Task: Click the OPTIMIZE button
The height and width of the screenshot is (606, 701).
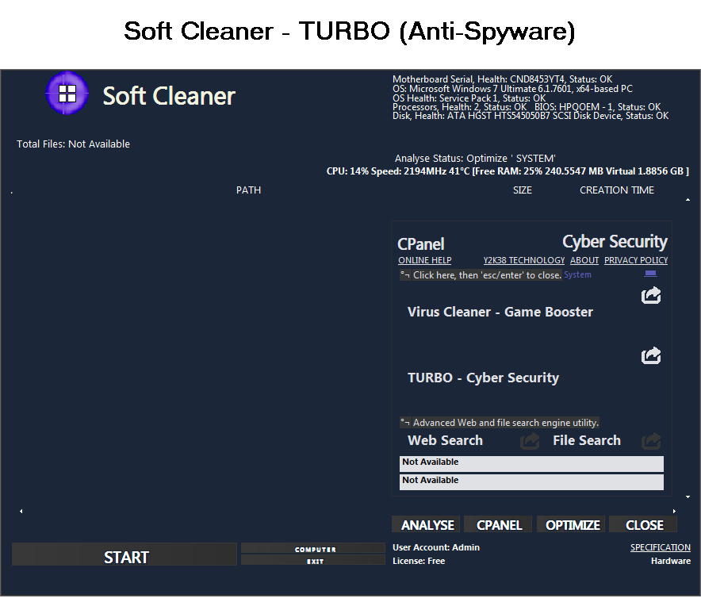Action: (572, 524)
